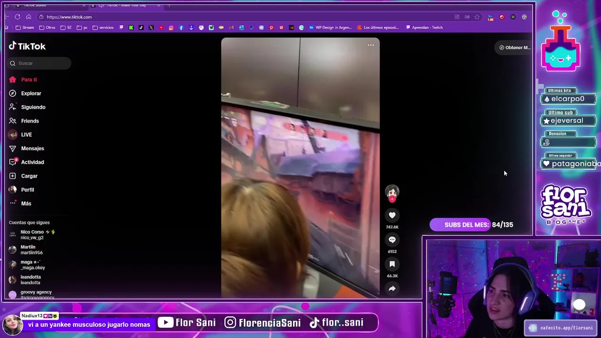Viewport: 601px width, 338px height.
Task: Like the video with heart icon
Action: 392,215
